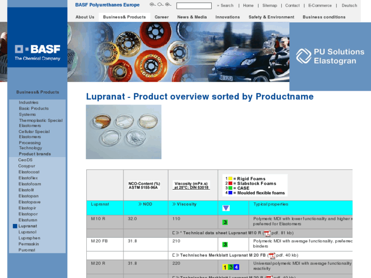Click yellow badge 1 in M 20 R row
Image resolution: width=371 pixels, height=278 pixels.
coord(225,267)
